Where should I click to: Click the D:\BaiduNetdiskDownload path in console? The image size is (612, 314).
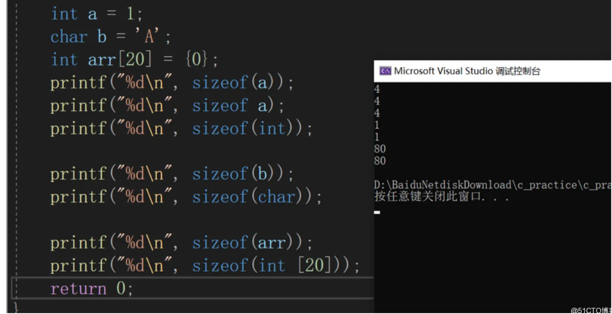point(492,185)
